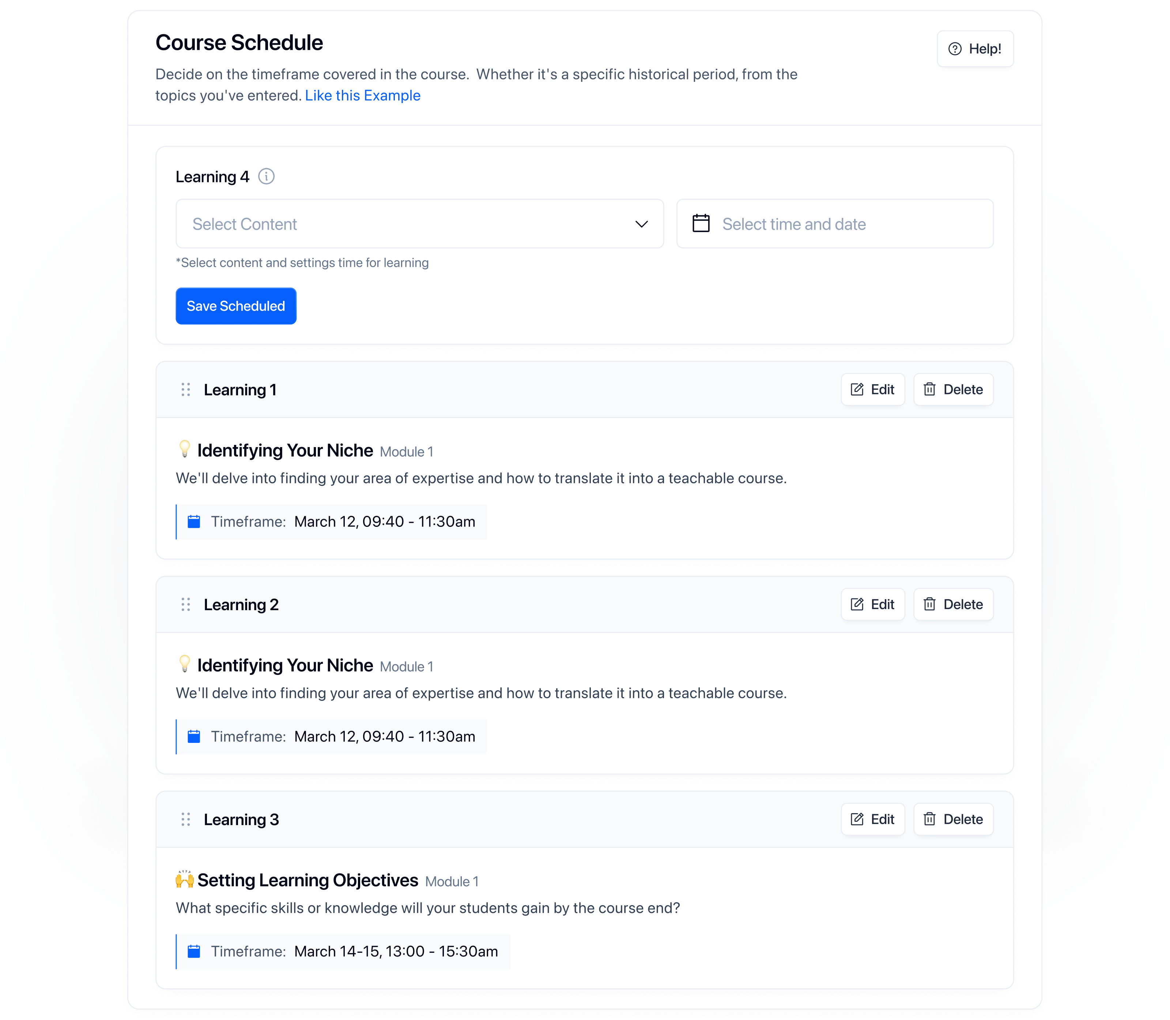Screen dimensions: 1170x1020
Task: Click the drag handle beside Learning 3
Action: coord(185,820)
